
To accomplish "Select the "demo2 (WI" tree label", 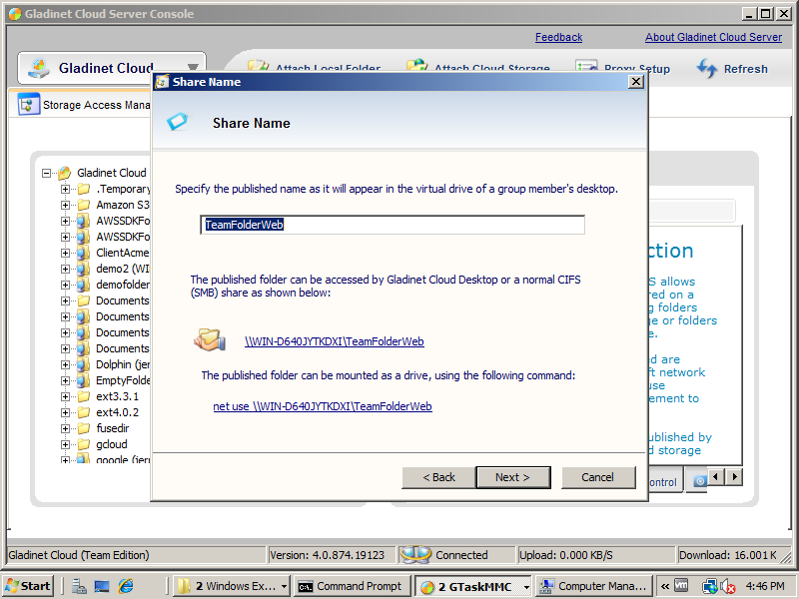I will [x=122, y=269].
